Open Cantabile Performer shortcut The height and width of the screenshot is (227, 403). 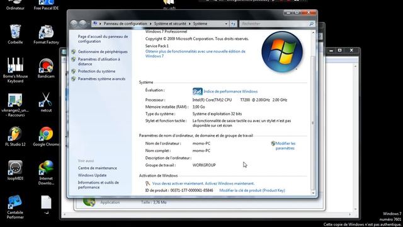coord(15,207)
